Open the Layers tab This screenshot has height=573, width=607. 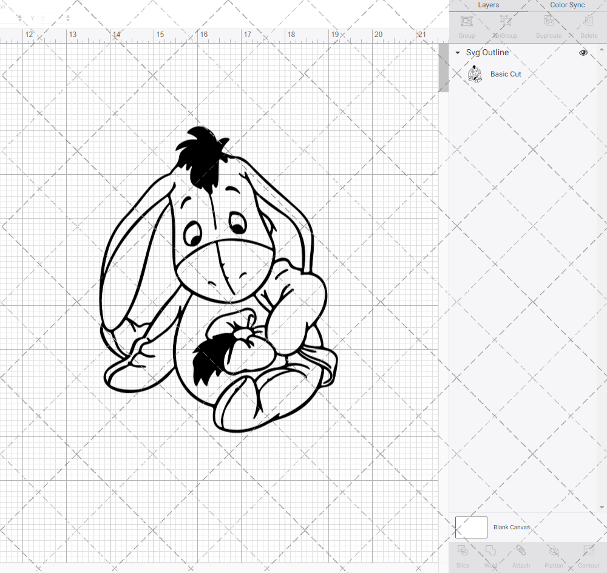pos(488,5)
